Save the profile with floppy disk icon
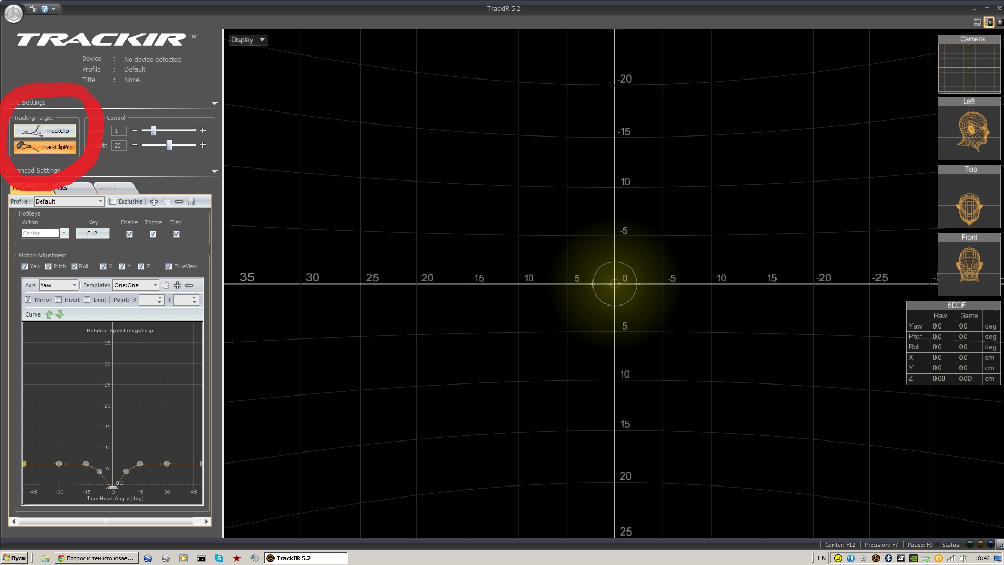The height and width of the screenshot is (565, 1004). click(191, 201)
